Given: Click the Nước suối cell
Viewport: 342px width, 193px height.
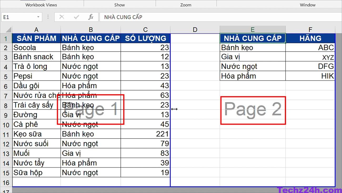Looking at the screenshot, I should 36,144.
